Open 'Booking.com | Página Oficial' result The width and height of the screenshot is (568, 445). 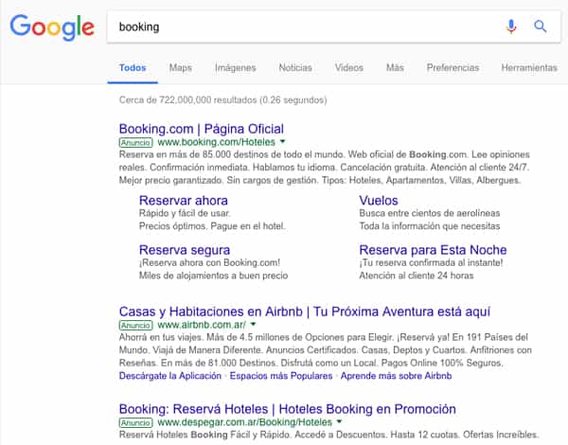[202, 129]
